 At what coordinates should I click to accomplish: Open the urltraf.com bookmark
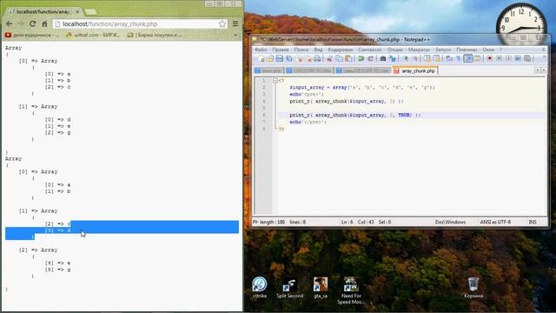click(x=94, y=35)
